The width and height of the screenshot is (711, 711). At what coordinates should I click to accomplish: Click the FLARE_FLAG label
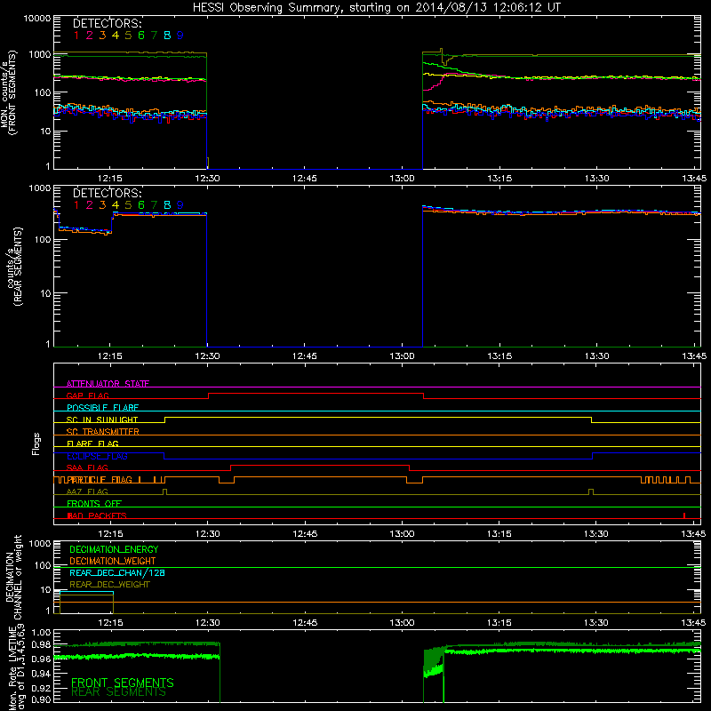[92, 443]
